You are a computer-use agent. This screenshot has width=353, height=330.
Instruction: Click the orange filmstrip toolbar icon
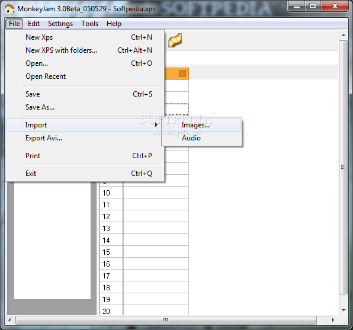(x=175, y=40)
